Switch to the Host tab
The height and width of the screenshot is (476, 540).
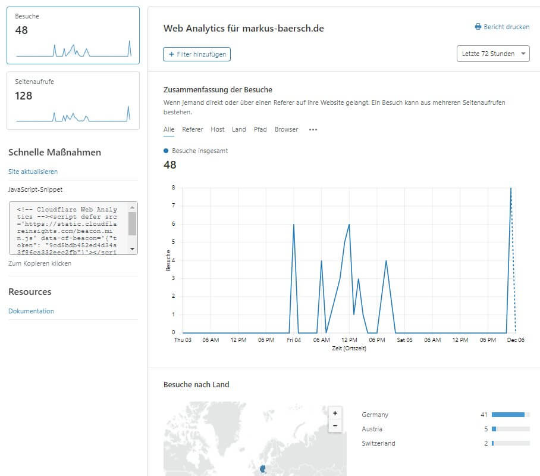point(217,129)
